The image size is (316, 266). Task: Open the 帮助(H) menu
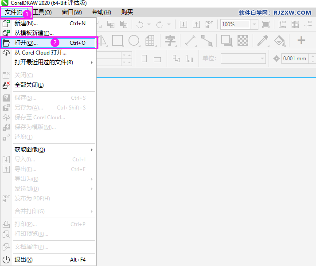[101, 12]
